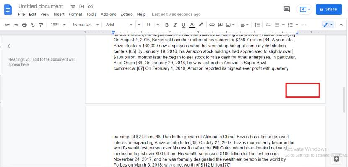
Task: Open the Normal text styles dropdown
Action: click(x=86, y=25)
